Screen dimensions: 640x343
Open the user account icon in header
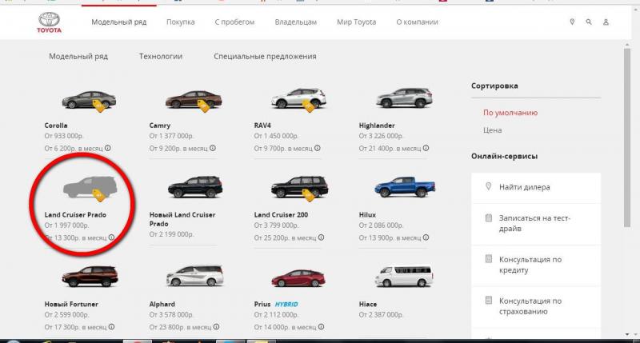pyautogui.click(x=606, y=22)
